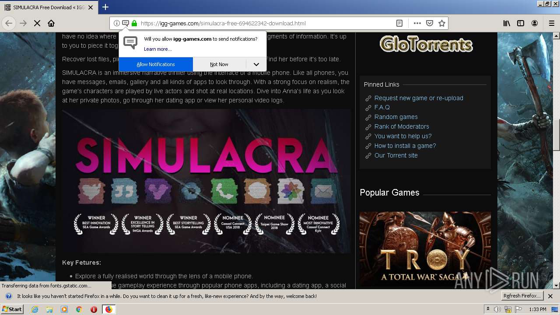Click the forward navigation arrow

click(x=23, y=23)
